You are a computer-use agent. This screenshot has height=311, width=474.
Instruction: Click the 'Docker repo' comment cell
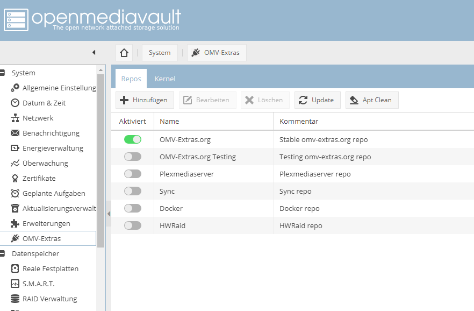click(374, 208)
